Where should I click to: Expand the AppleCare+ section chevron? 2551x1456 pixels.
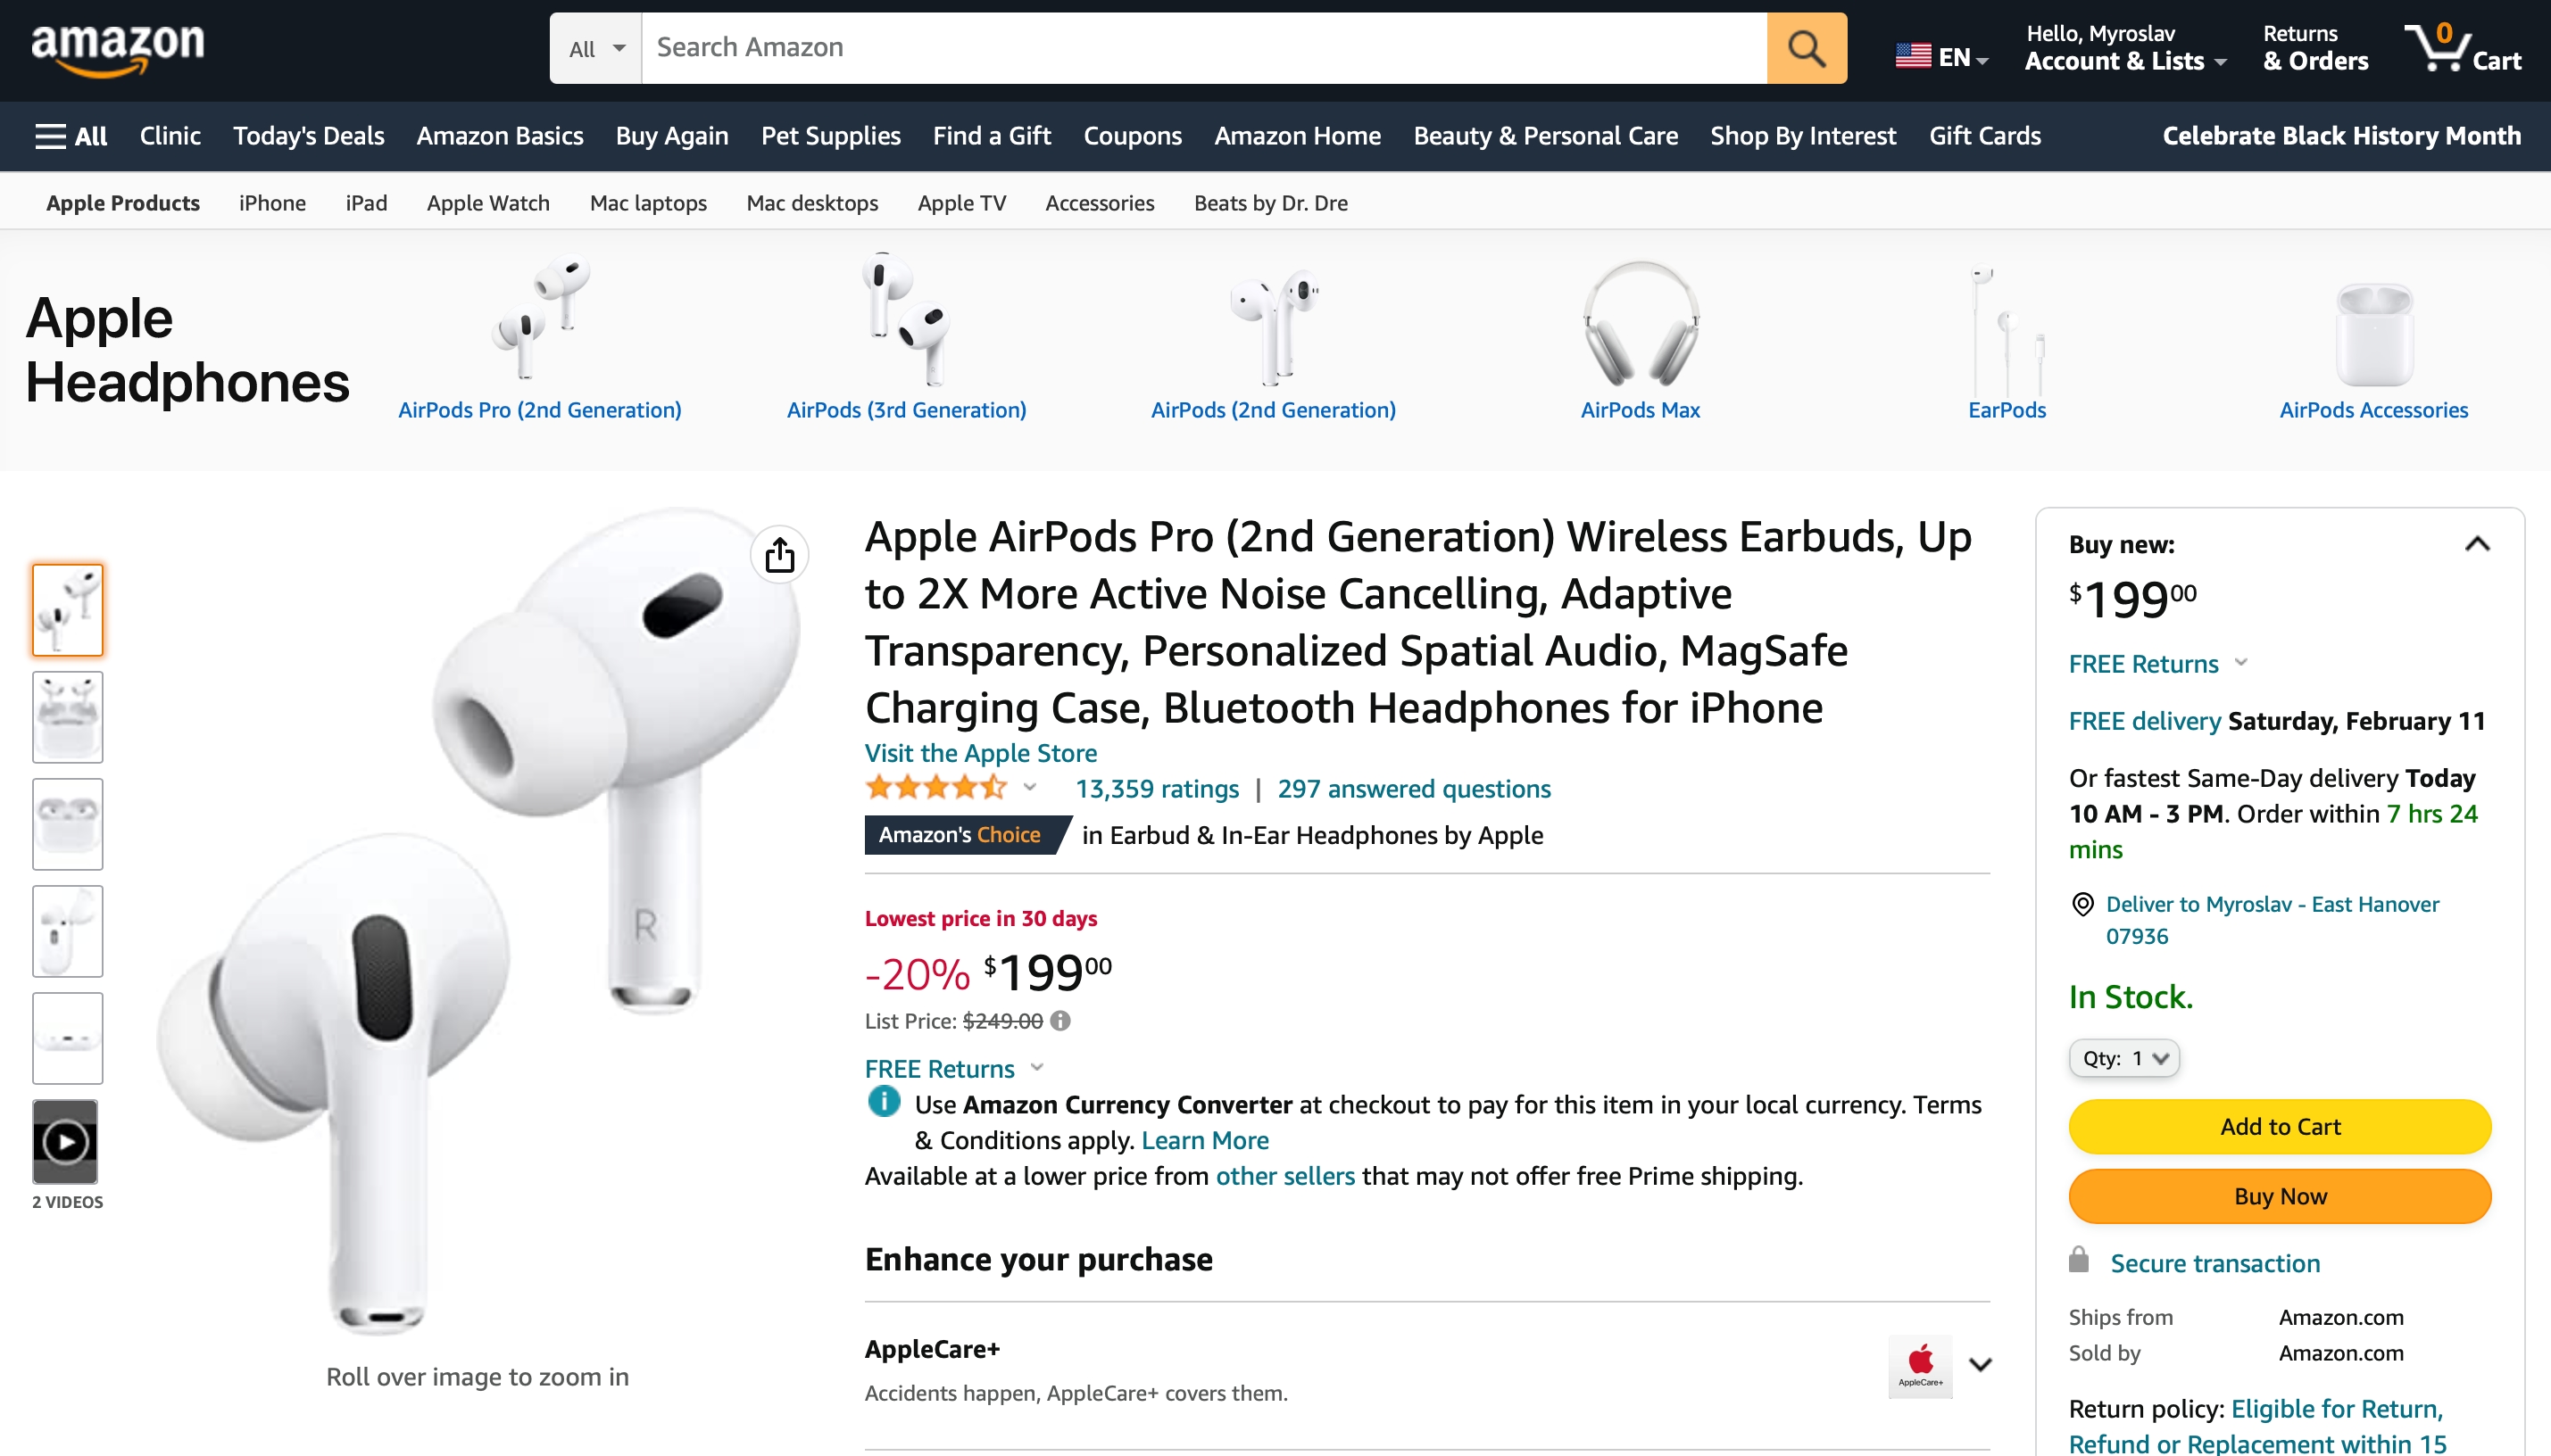[1980, 1364]
